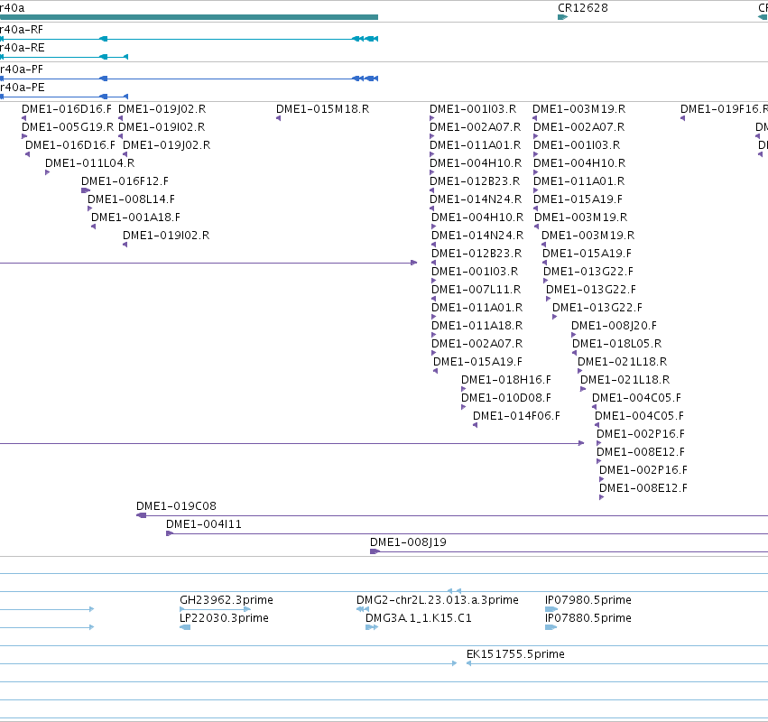Click EST LP22030.3prime label
Viewport: 768px width, 722px height.
[224, 618]
